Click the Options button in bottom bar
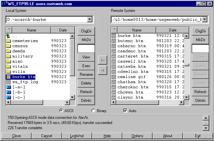This screenshot has width=214, height=141. pos(137,136)
